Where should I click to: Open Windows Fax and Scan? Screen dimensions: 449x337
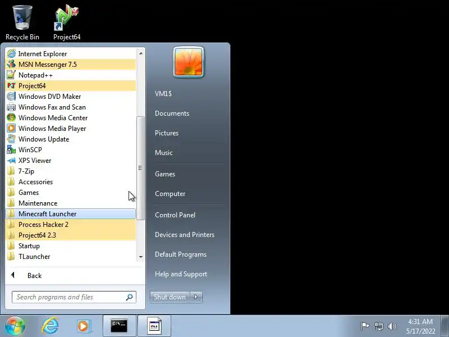71,107
